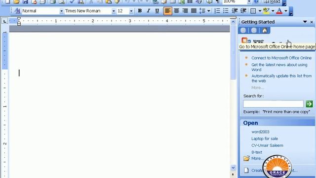This screenshot has height=178, width=316.
Task: Click the Home icon in the task pane
Action: click(265, 31)
